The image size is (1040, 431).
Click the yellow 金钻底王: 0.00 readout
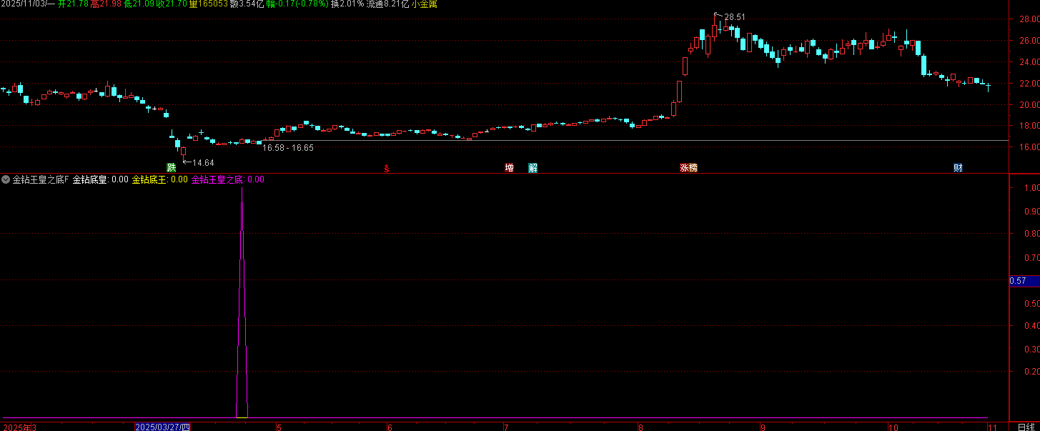[159, 180]
